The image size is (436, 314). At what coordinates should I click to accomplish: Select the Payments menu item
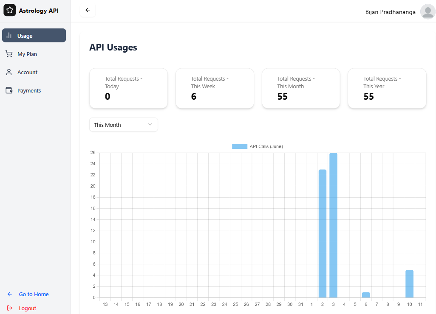coord(30,90)
